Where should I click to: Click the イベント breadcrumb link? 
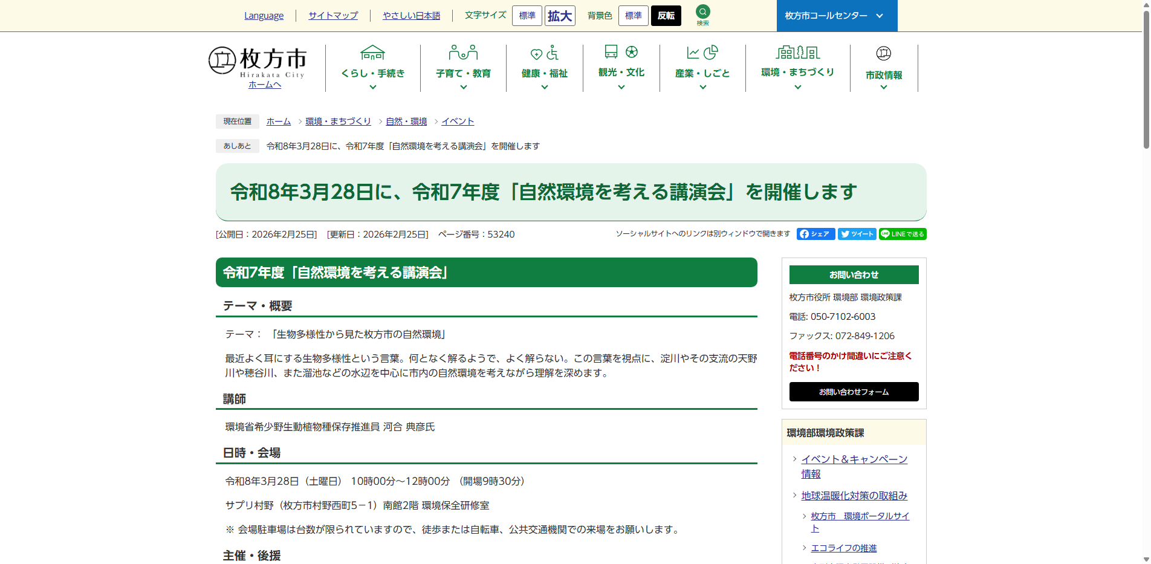[x=458, y=122]
